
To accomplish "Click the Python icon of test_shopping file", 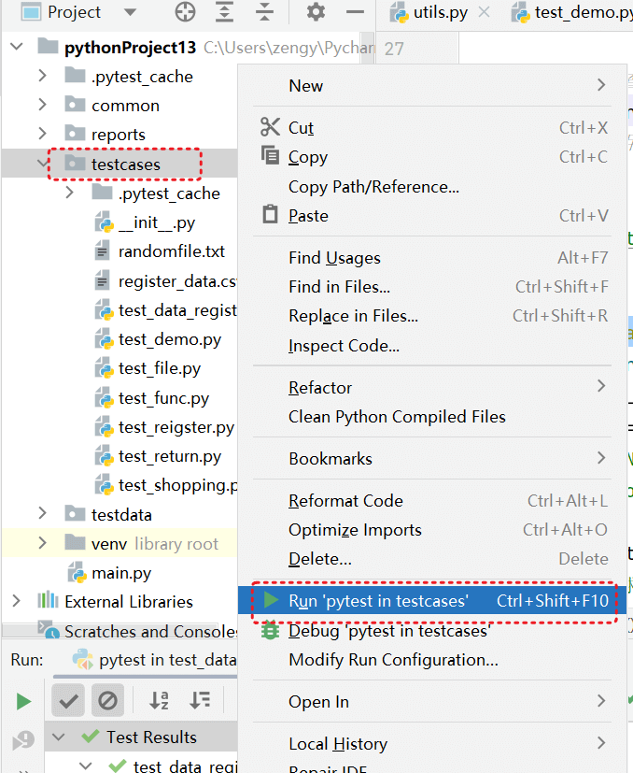I will tap(104, 485).
